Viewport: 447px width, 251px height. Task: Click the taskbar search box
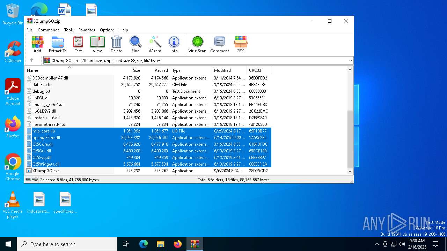point(67,244)
